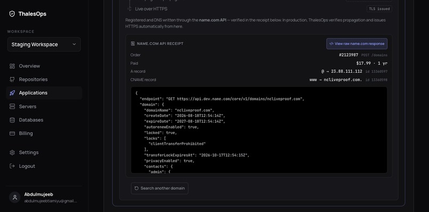Click the Paid row label
Viewport: 429px width, 212px height.
point(134,63)
